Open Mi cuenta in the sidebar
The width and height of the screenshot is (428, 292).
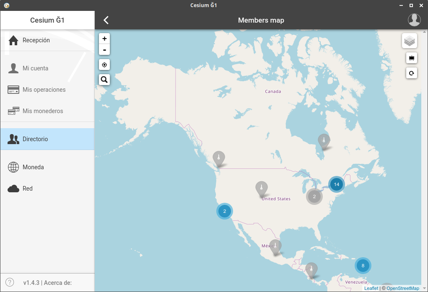[47, 68]
